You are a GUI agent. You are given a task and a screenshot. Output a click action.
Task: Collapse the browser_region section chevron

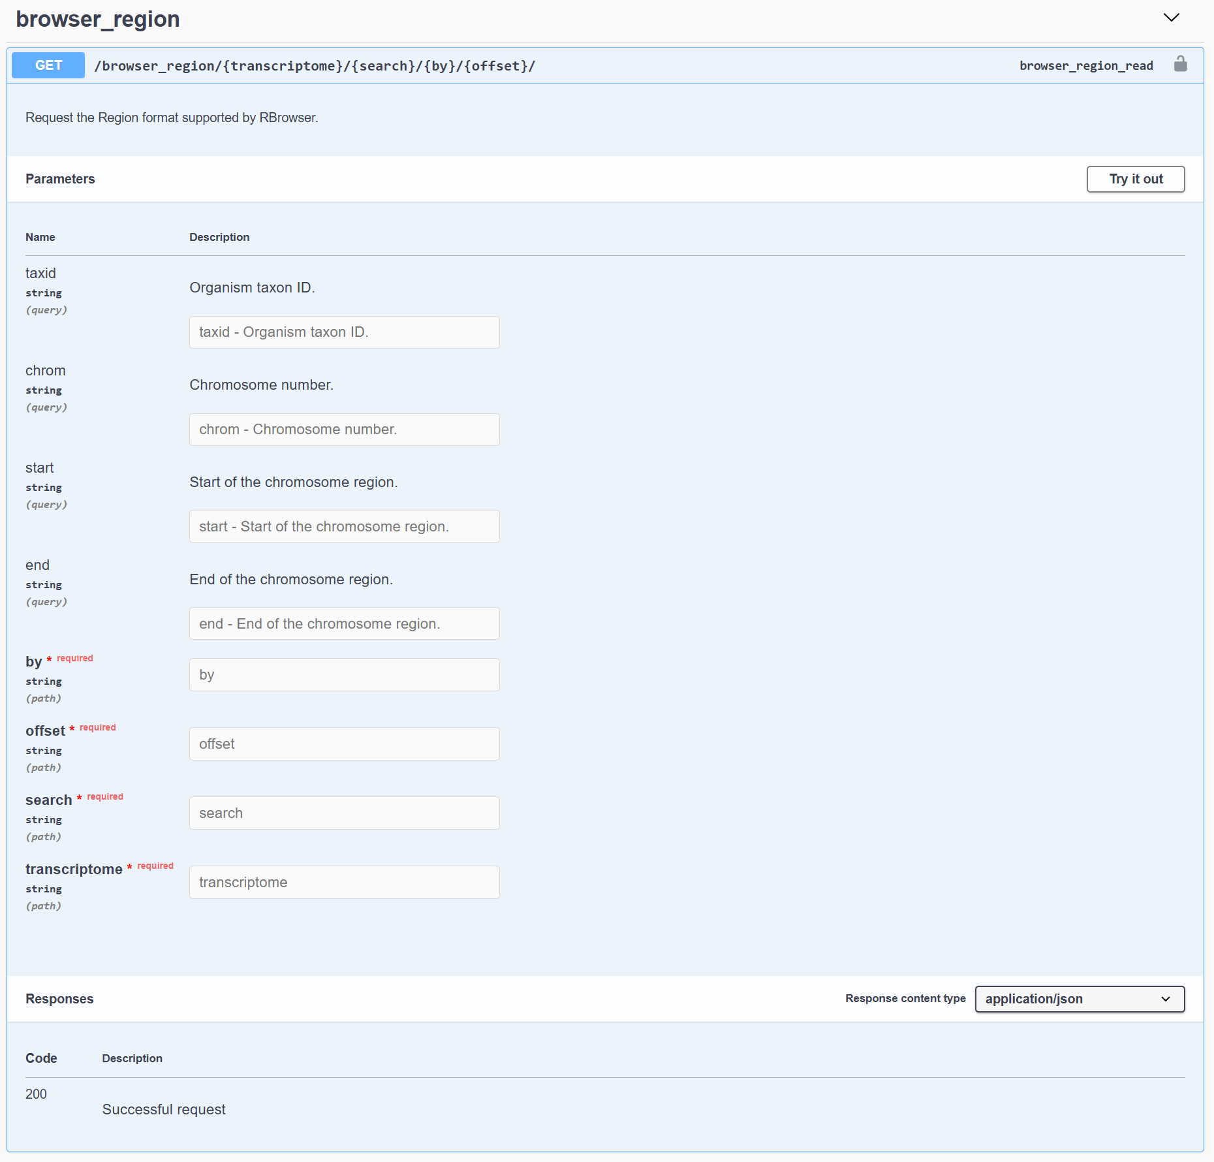(1171, 18)
